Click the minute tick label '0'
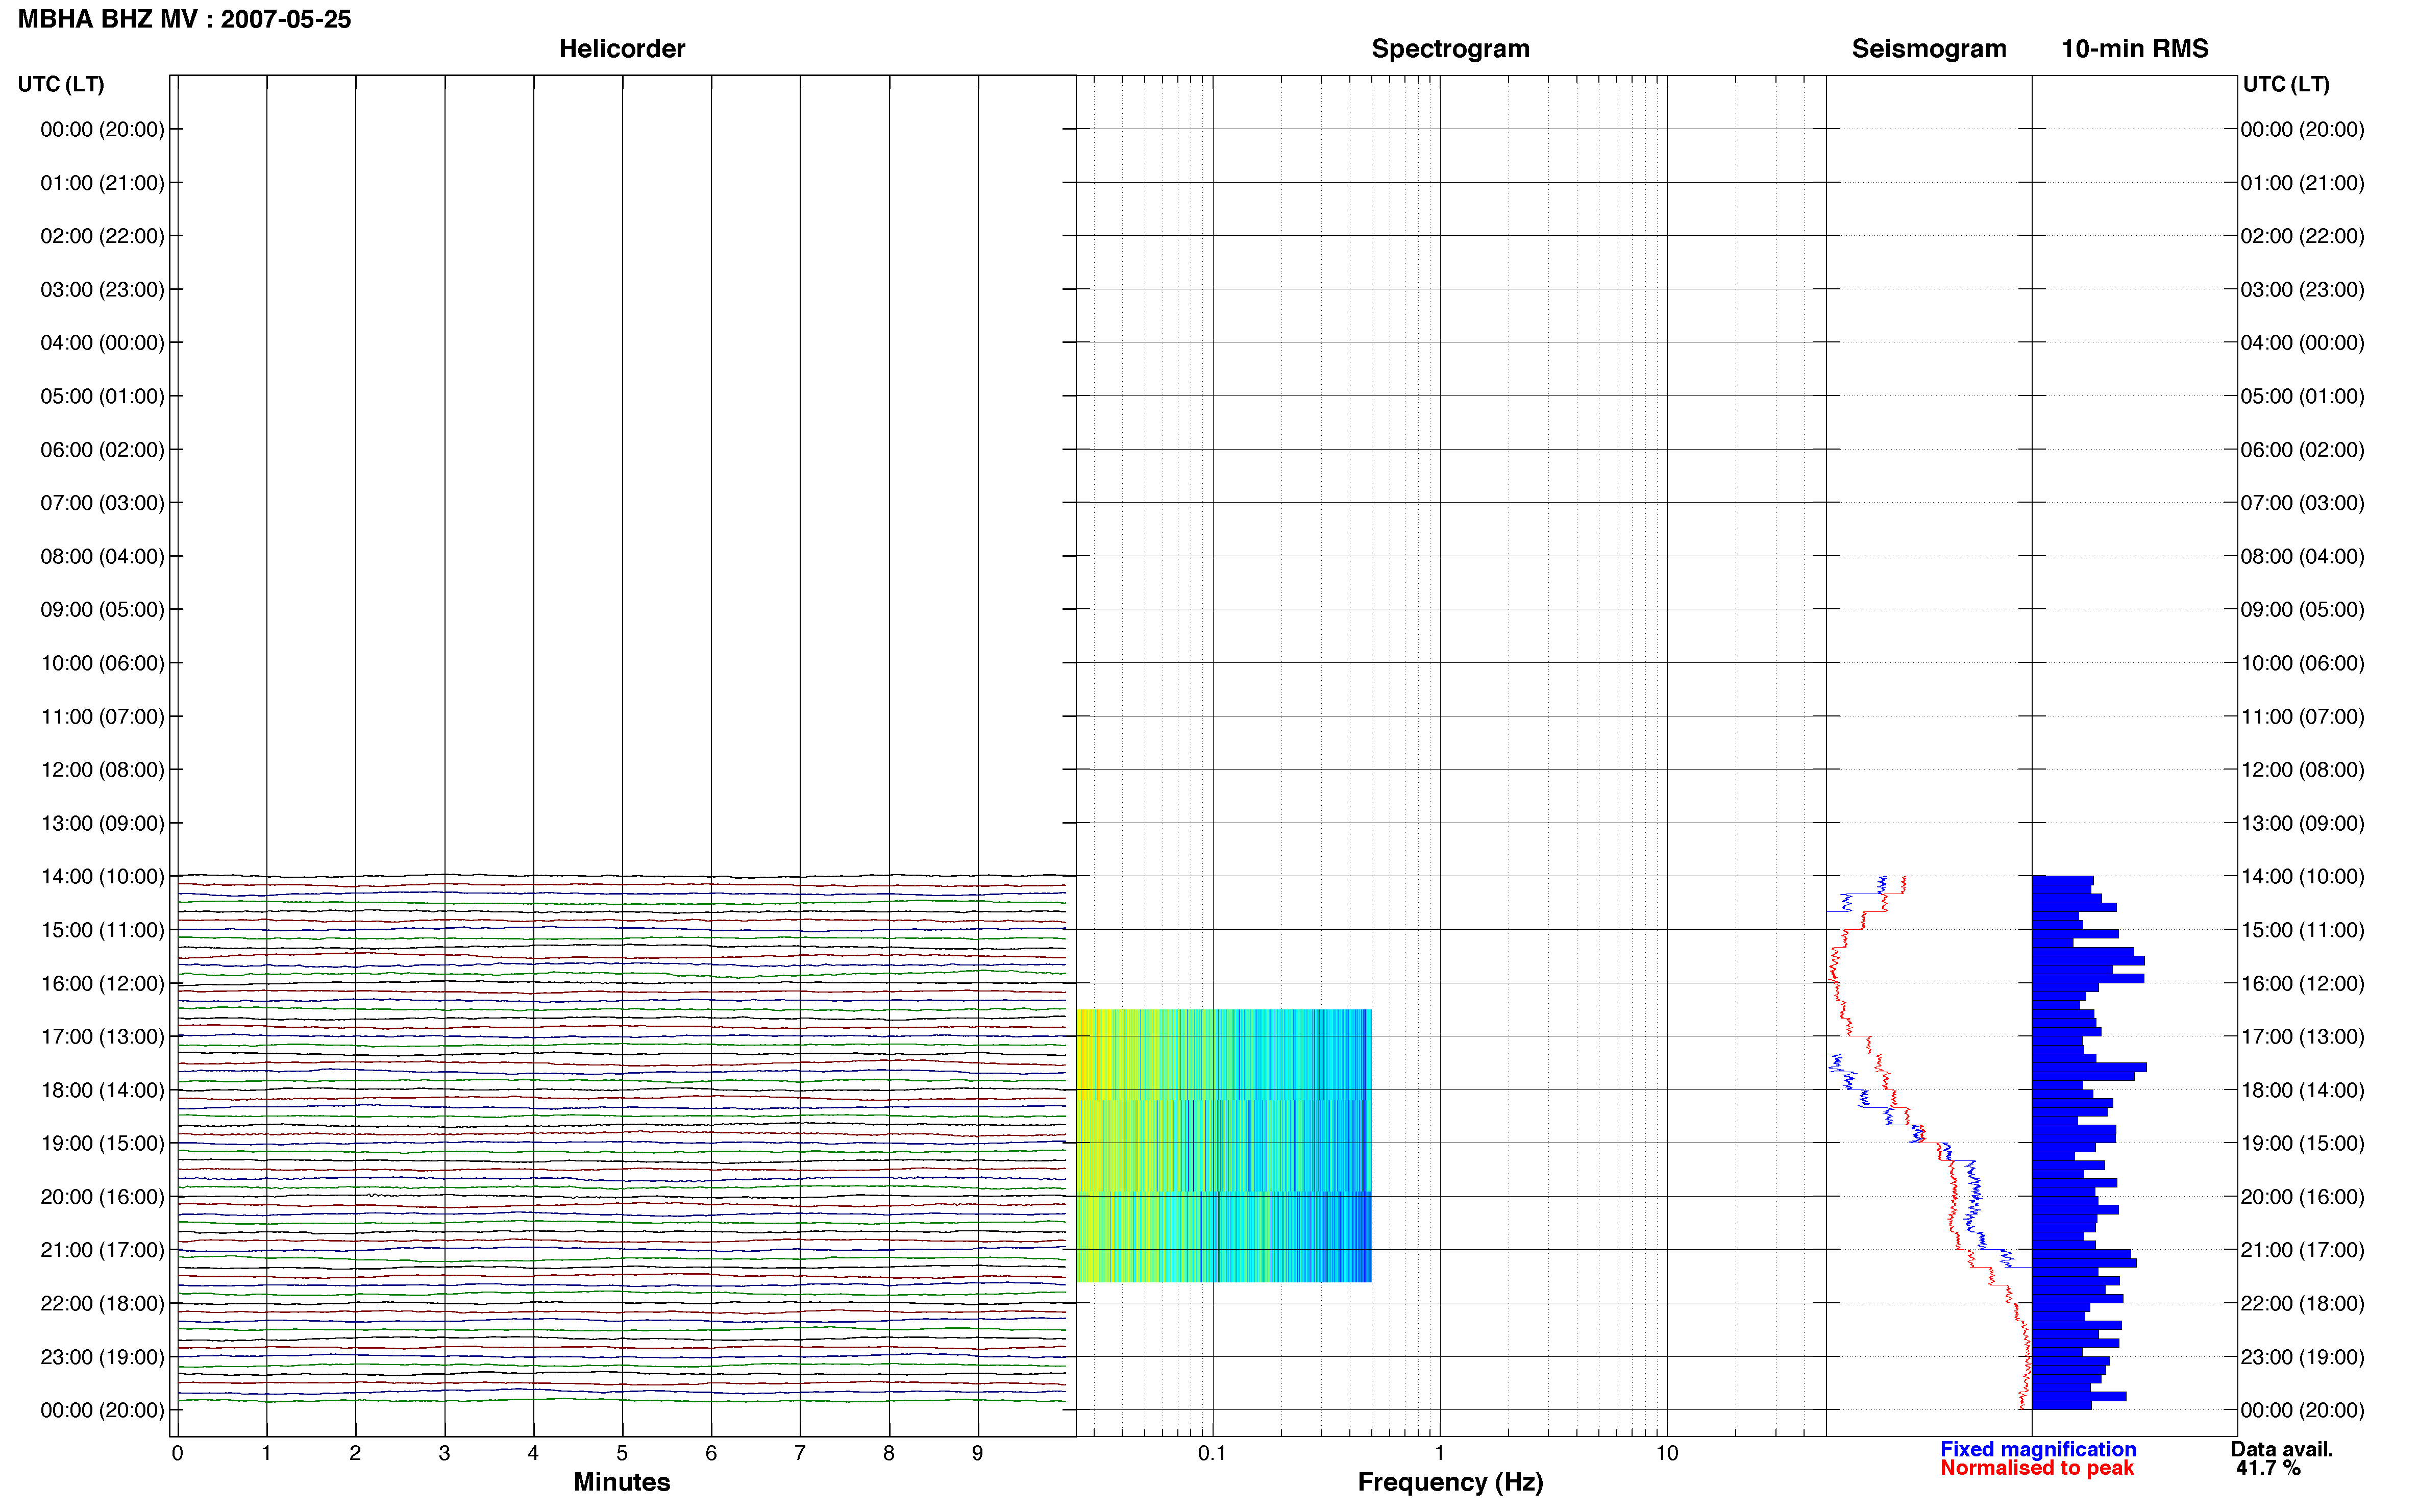This screenshot has height=1512, width=2419. 177,1453
